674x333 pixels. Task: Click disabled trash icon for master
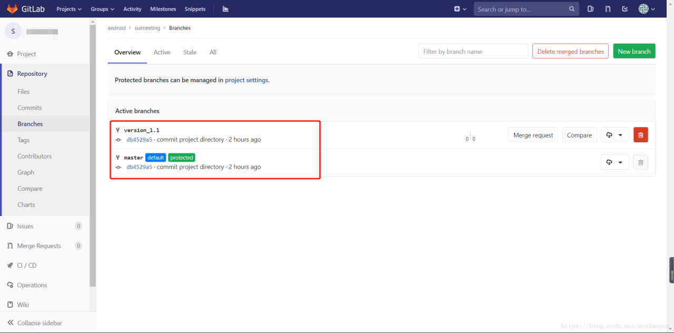[x=640, y=162]
